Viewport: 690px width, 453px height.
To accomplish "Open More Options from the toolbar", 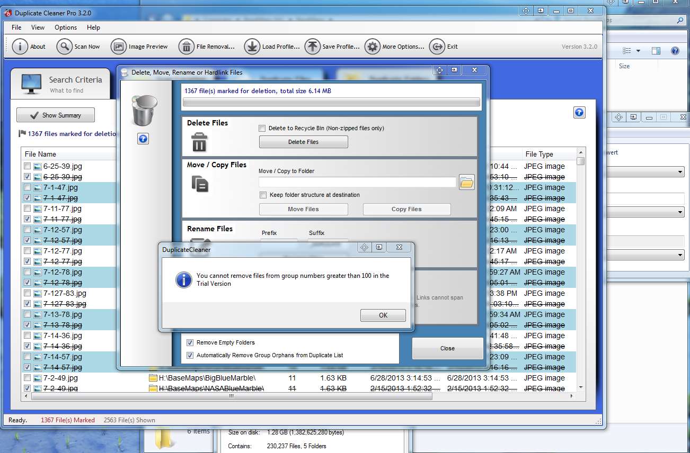I will pyautogui.click(x=373, y=47).
